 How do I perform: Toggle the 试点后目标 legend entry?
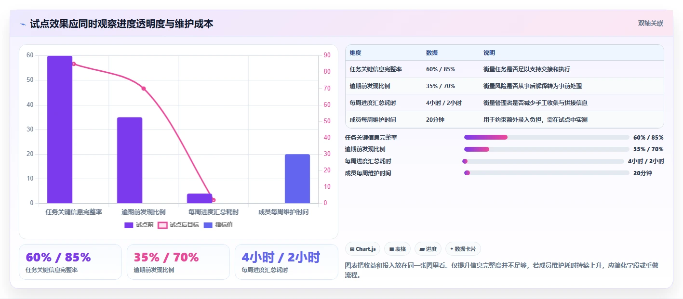(178, 225)
